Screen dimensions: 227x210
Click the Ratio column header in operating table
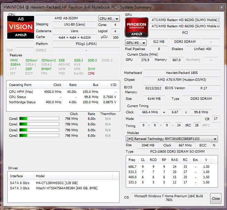coord(71,85)
